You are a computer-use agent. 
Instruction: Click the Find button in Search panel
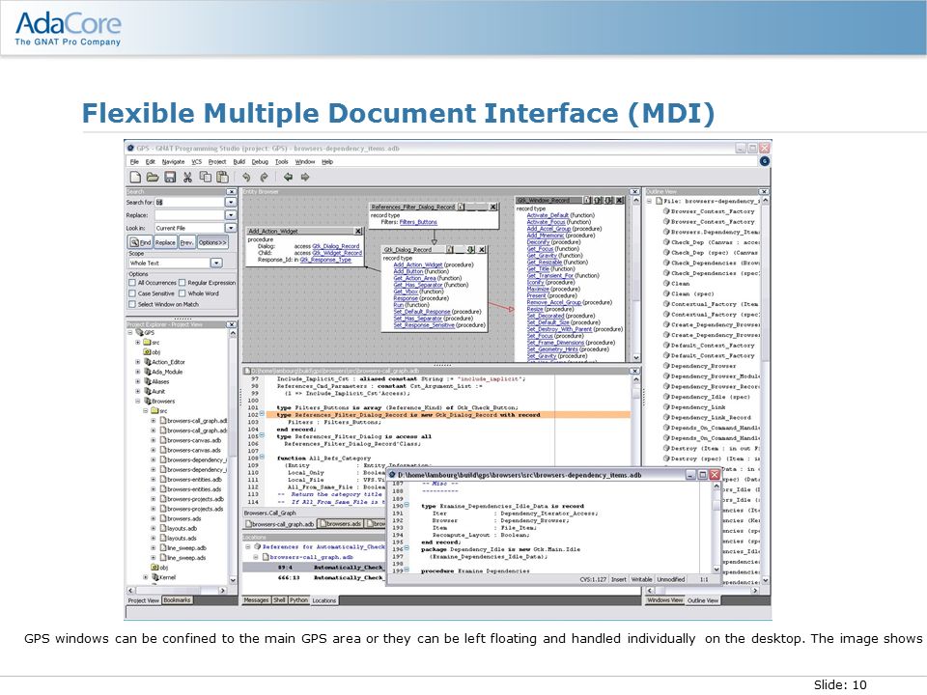click(141, 242)
